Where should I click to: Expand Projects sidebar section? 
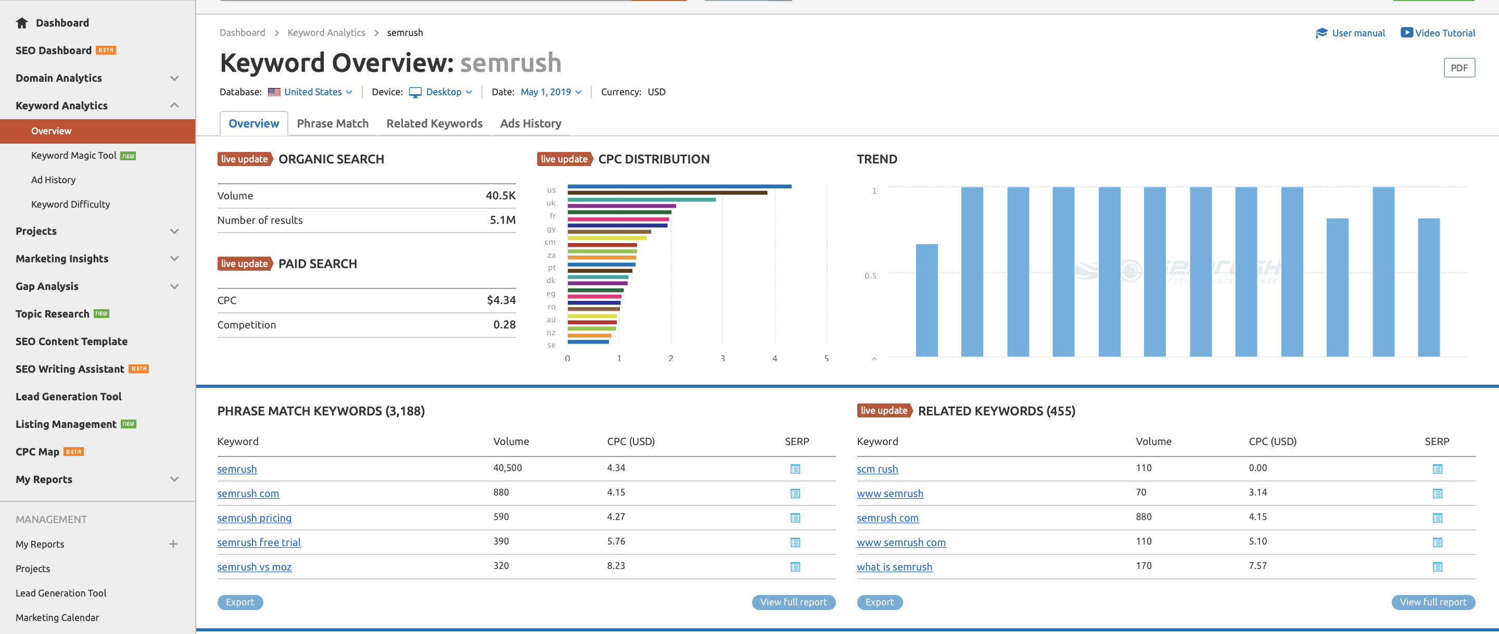click(174, 231)
